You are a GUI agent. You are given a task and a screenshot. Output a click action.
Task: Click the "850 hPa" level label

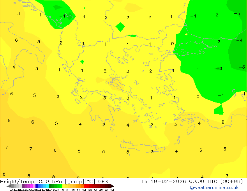[x=51, y=181]
